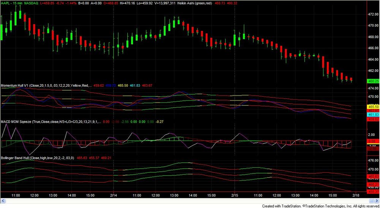Click the 'V=13,997,311' volume value

tap(165, 2)
